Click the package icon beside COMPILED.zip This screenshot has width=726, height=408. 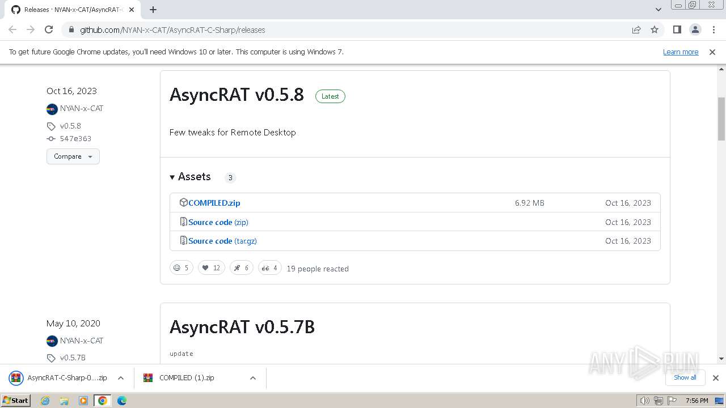coord(183,202)
